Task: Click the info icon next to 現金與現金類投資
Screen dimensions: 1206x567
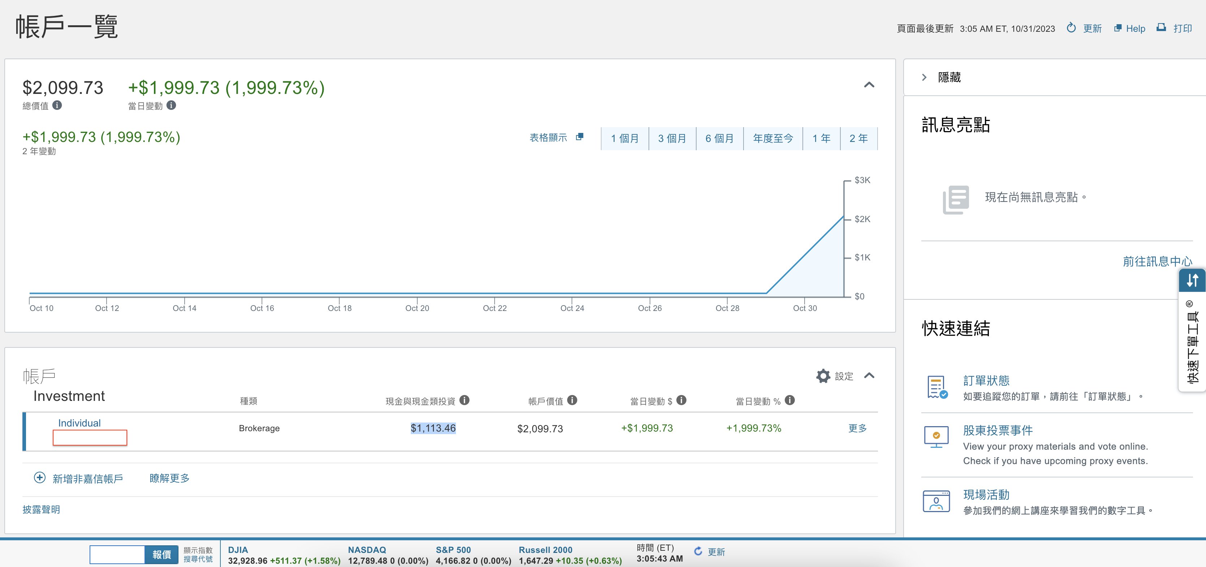Action: [464, 401]
